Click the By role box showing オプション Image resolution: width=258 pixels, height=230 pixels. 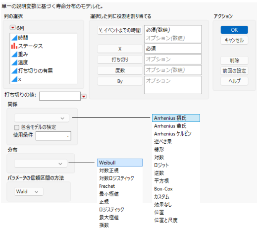pyautogui.click(x=173, y=85)
